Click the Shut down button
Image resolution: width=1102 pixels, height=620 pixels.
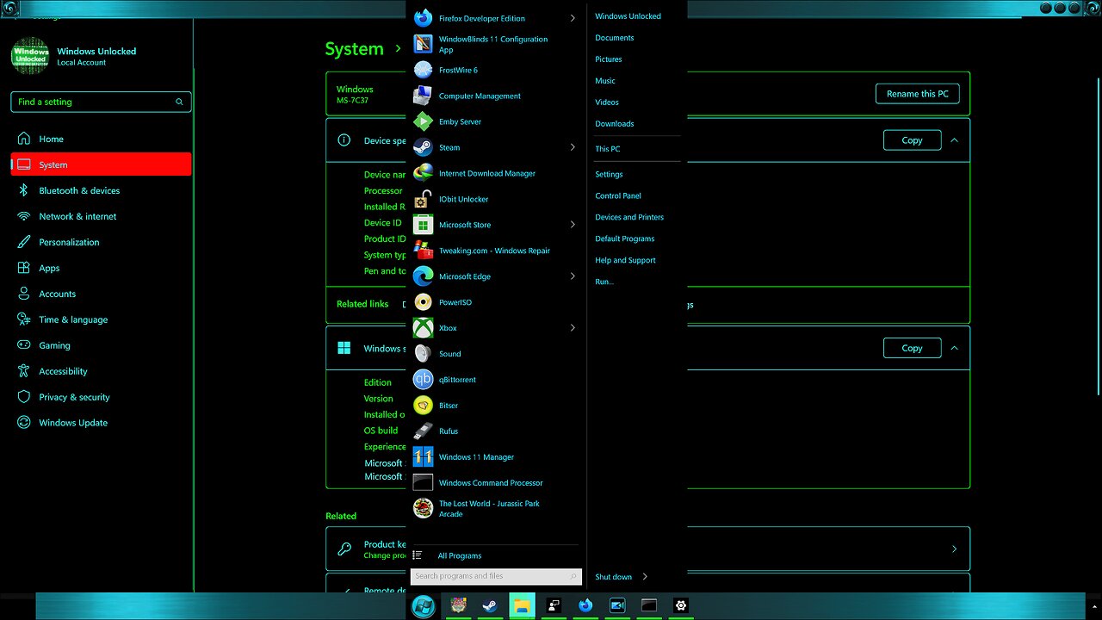614,577
